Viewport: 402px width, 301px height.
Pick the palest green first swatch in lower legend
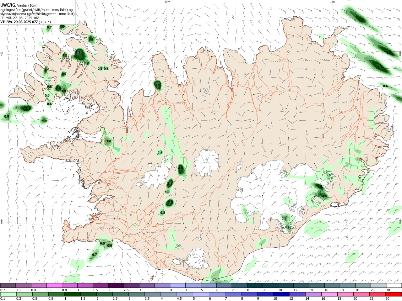click(8, 294)
